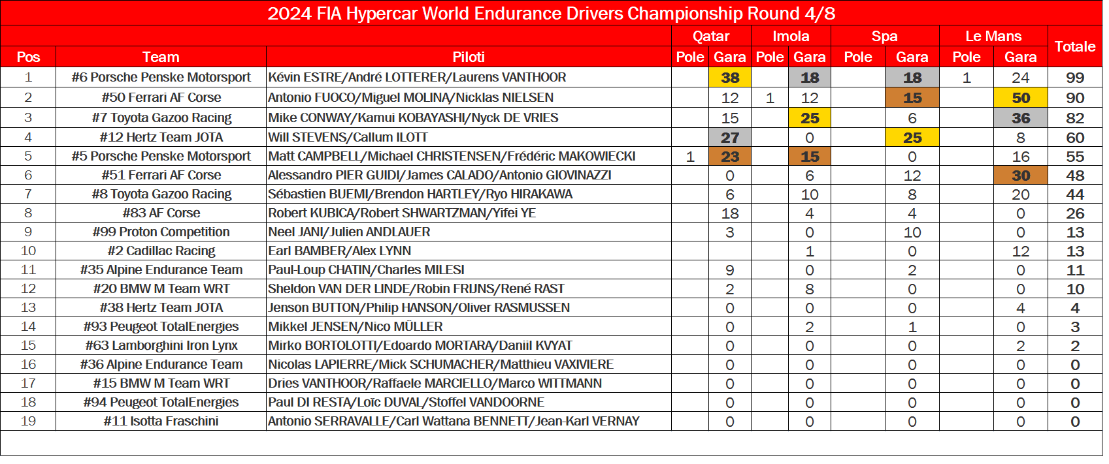Click the gold-highlighted 38 Qatar cell
1109x464 pixels.
[x=729, y=78]
